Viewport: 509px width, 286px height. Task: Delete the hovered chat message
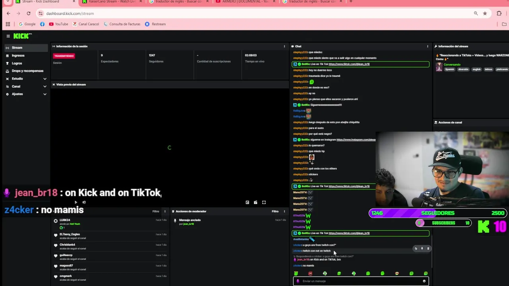(428, 249)
